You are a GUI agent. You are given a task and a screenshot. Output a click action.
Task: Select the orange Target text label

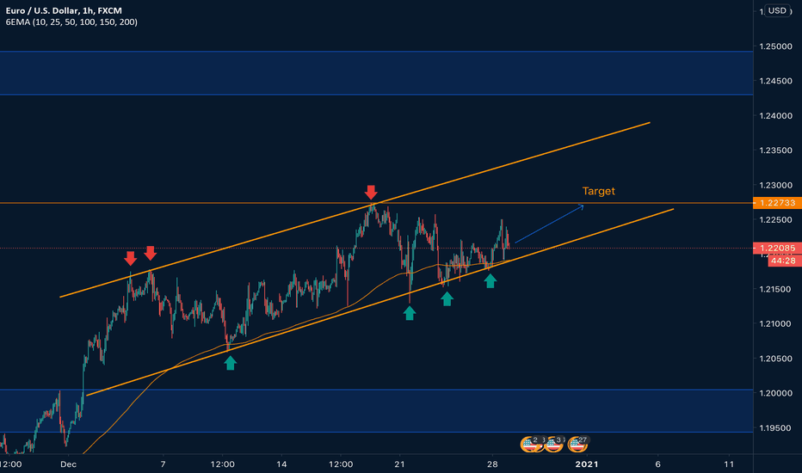point(598,191)
